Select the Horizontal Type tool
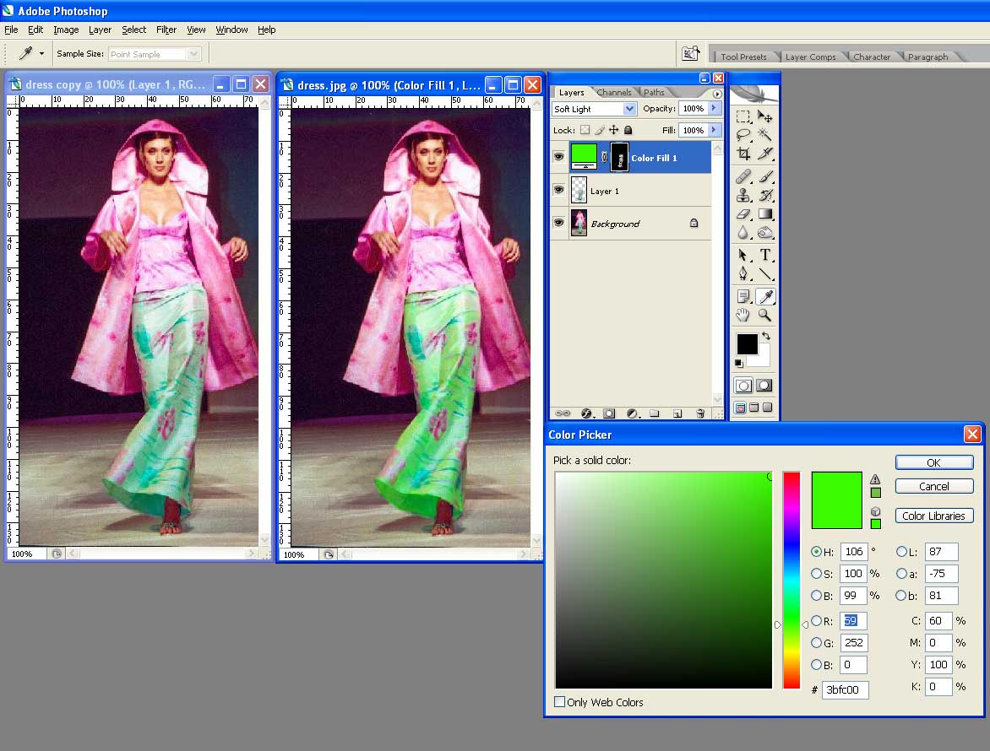 tap(765, 255)
